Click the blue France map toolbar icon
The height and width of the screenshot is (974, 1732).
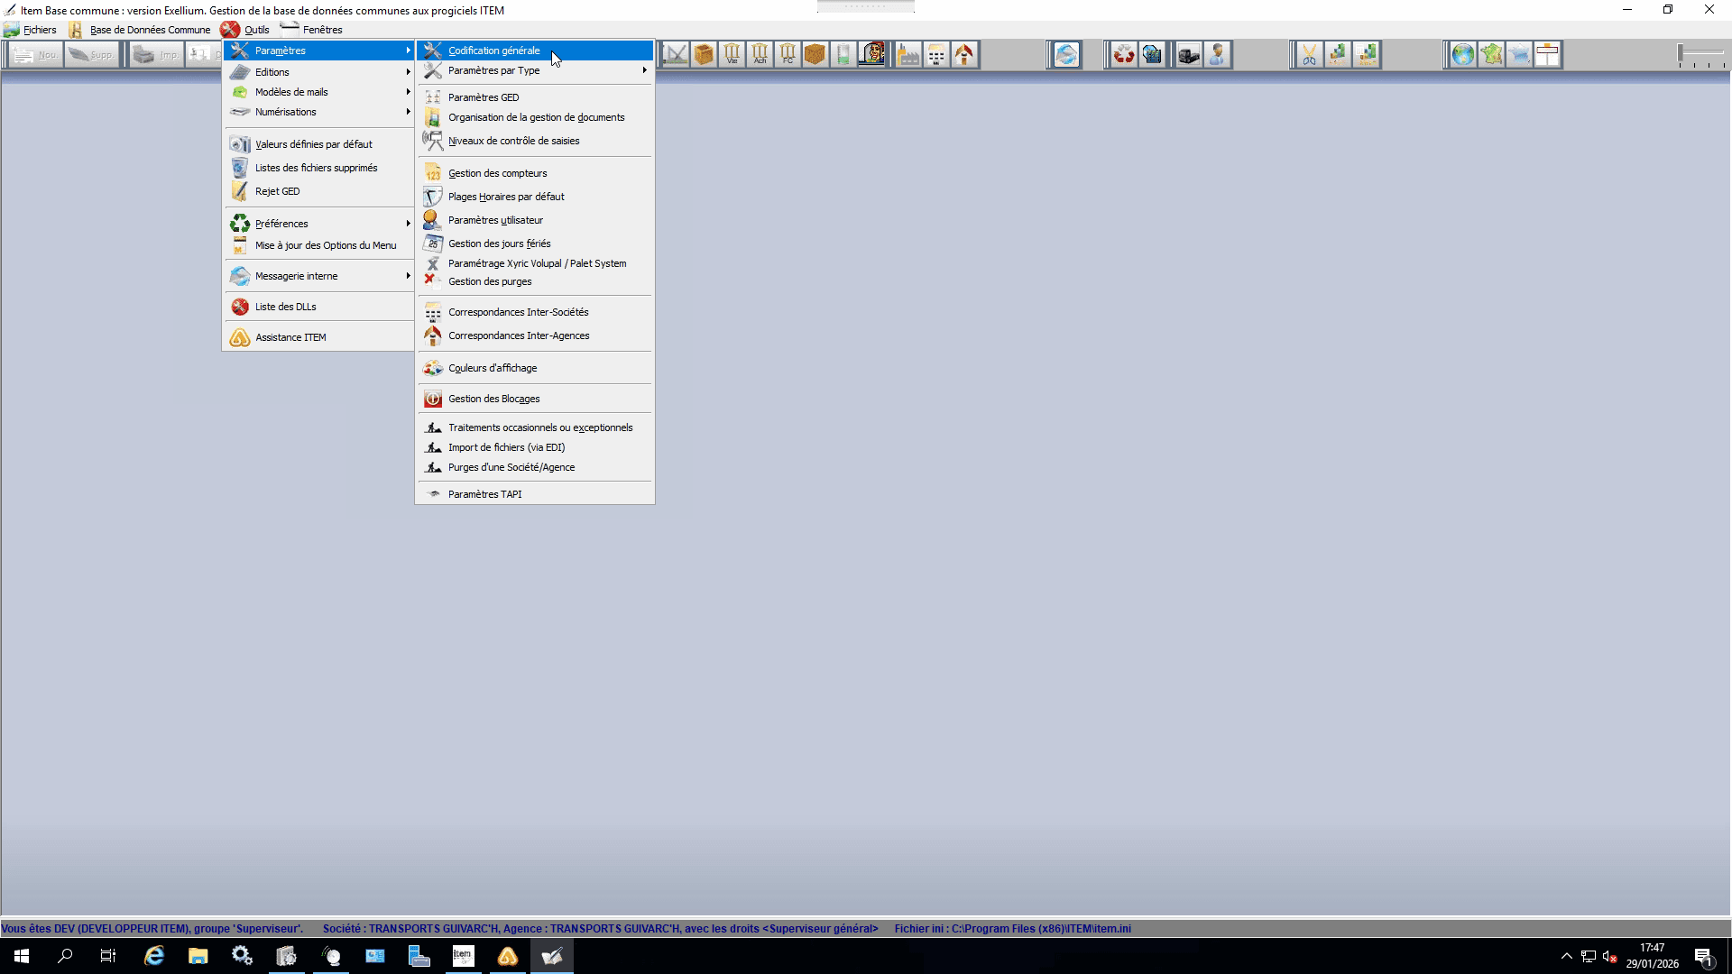[x=1519, y=55]
